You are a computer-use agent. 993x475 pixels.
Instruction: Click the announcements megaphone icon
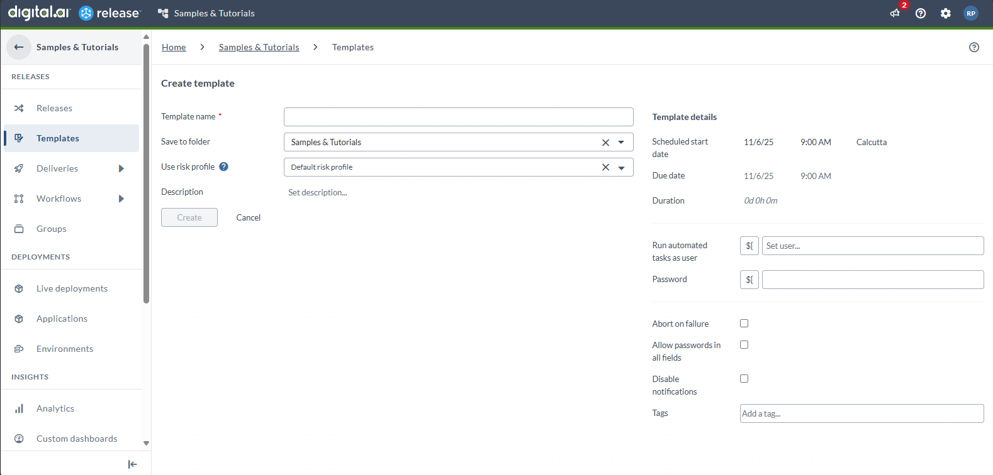click(895, 13)
